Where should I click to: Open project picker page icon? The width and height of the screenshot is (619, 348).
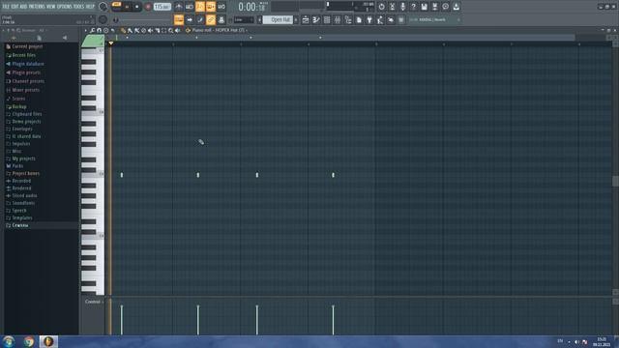[x=359, y=19]
